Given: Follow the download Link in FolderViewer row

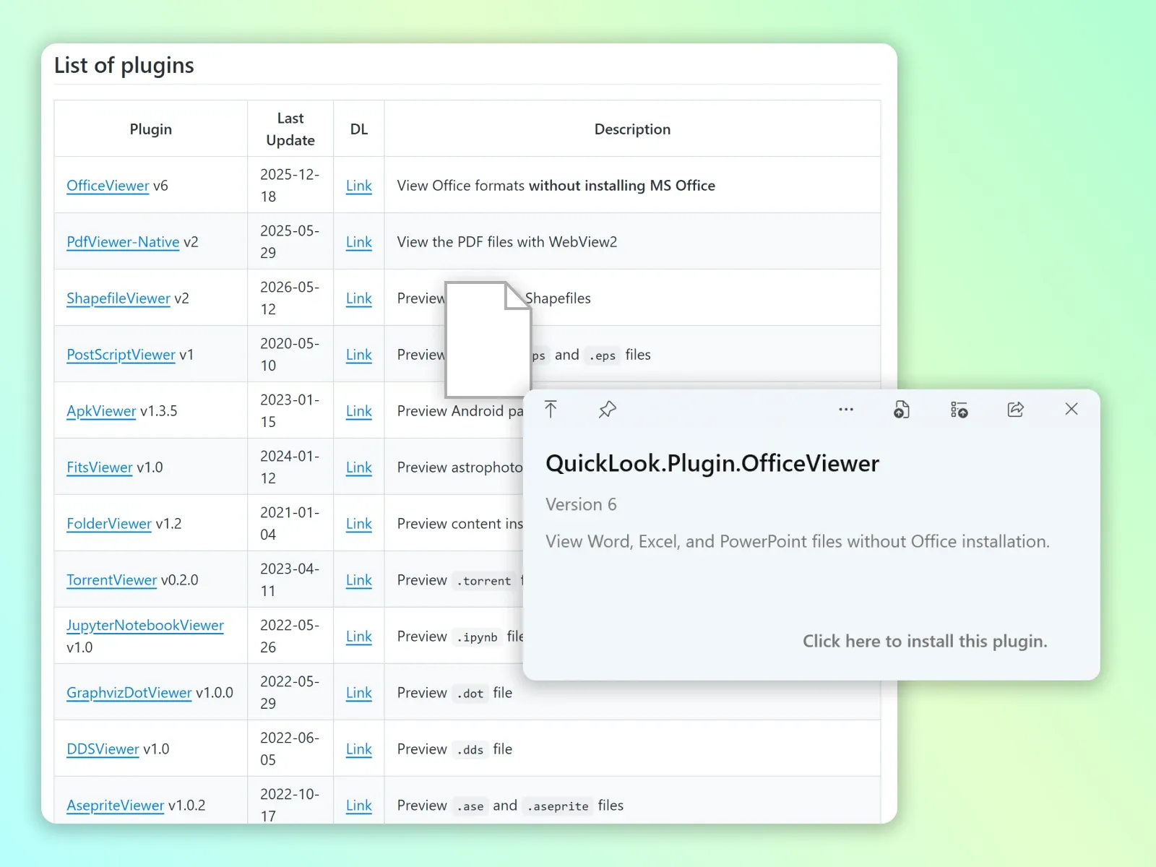Looking at the screenshot, I should tap(359, 524).
